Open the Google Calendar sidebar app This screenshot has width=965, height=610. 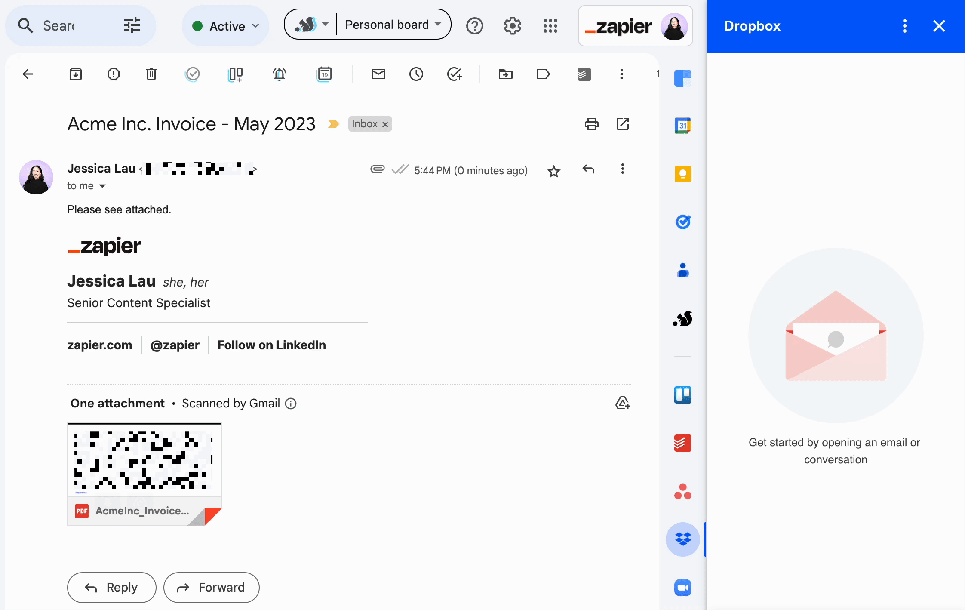(682, 124)
